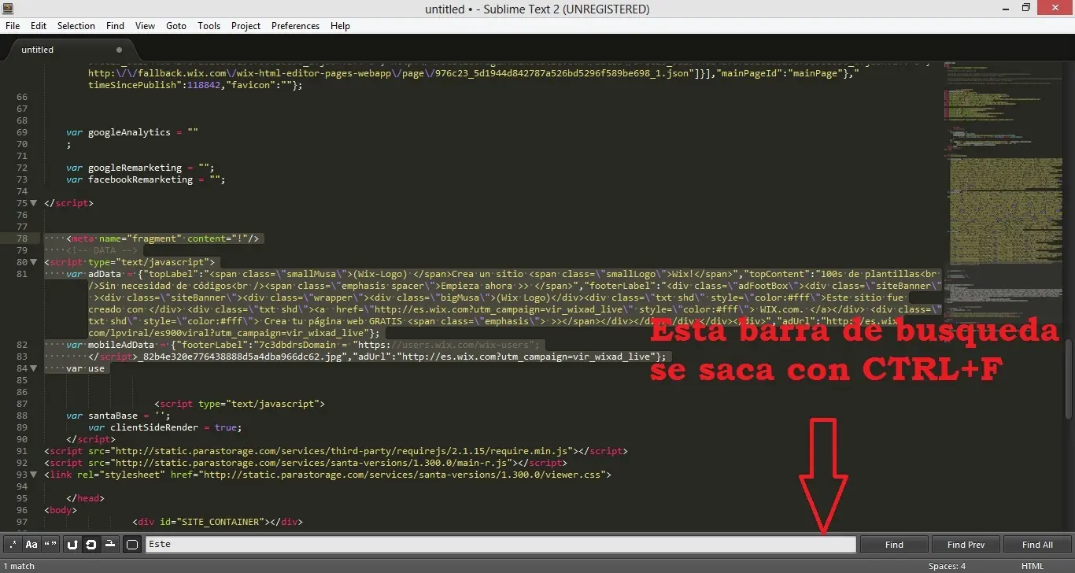Toggle wrap around search option
The height and width of the screenshot is (573, 1075).
pyautogui.click(x=91, y=544)
